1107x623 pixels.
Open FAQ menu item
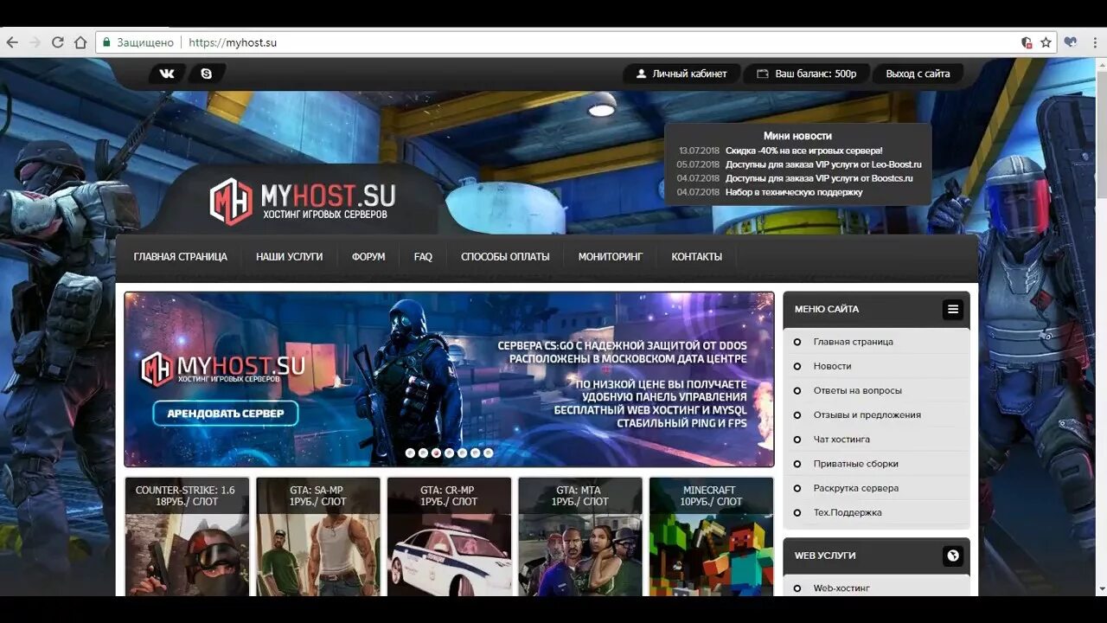(423, 257)
